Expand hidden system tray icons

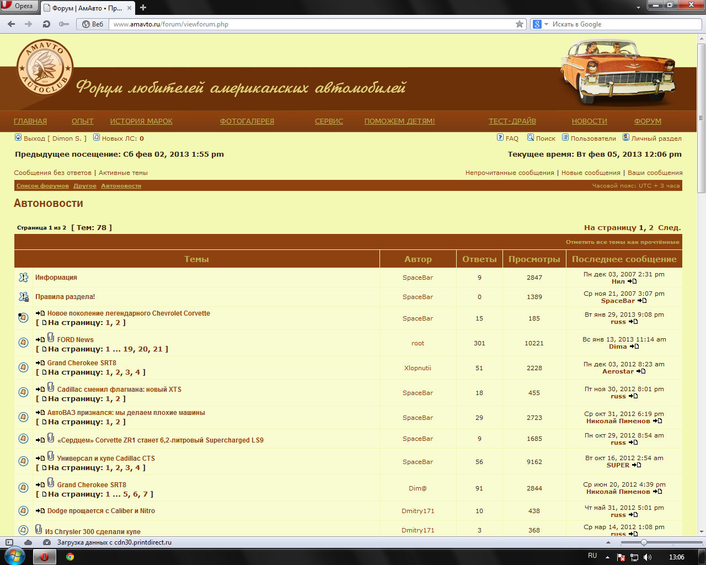[607, 557]
